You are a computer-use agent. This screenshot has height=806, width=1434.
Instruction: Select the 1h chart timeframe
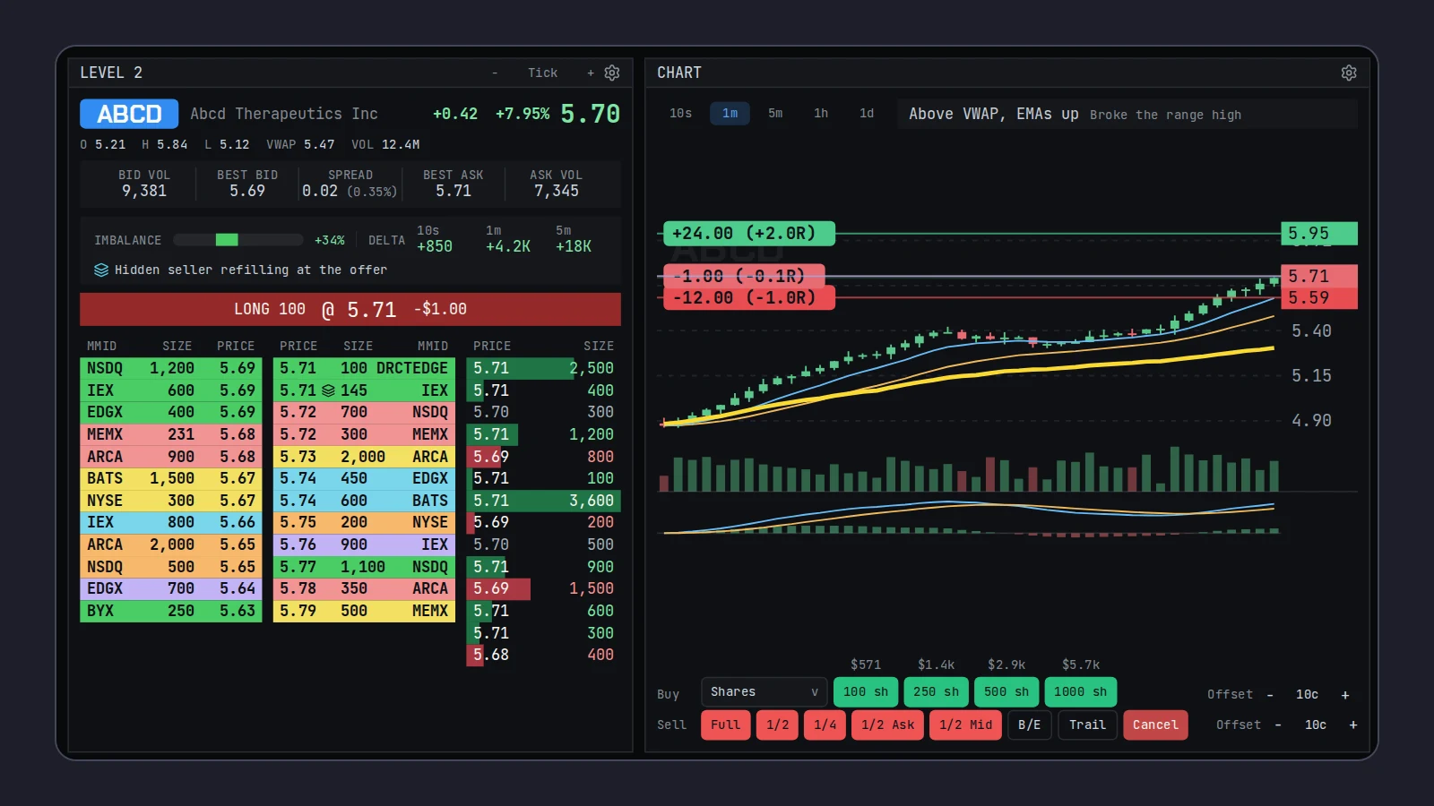821,113
